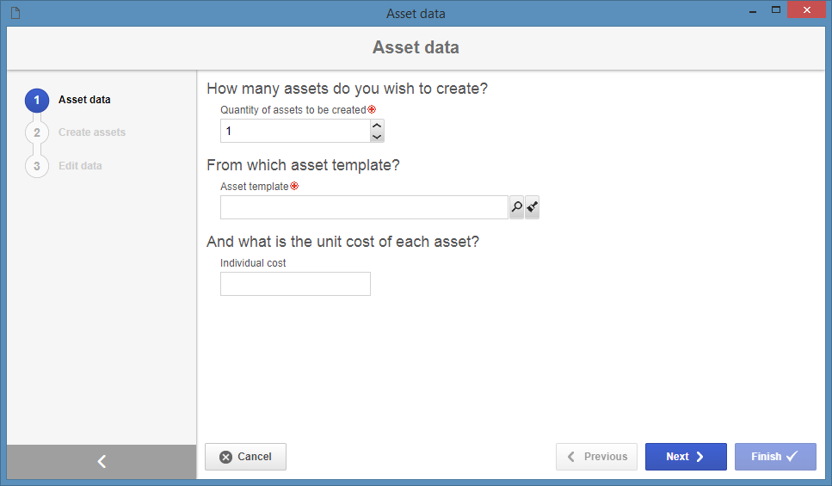Image resolution: width=832 pixels, height=486 pixels.
Task: Increase quantity with up arrow
Action: tap(377, 126)
